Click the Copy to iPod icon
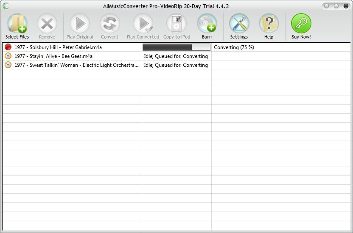This screenshot has height=233, width=353. coord(176,23)
